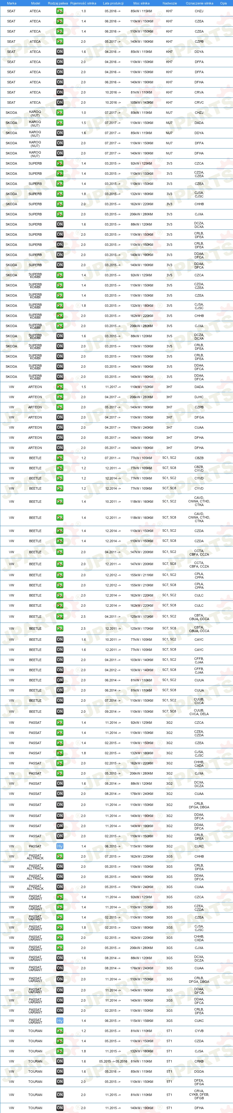Screen dimensions: 233x1113
Task: Click diesel ON icon in SKODA KAROQ DDYA row
Action: click(60, 133)
